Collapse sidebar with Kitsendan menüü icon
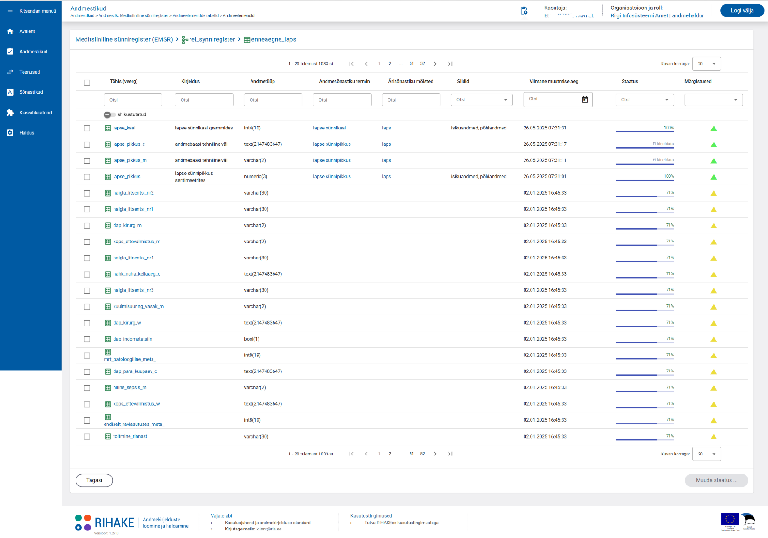768x538 pixels. tap(10, 11)
